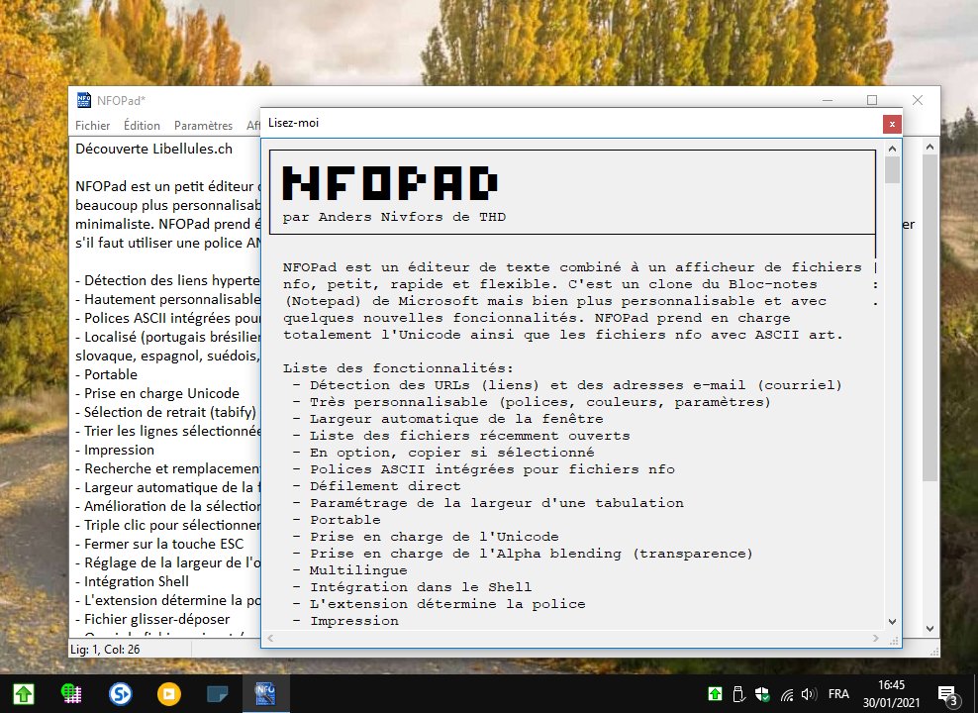Screen dimensions: 978x713
Task: Open the Édition menu
Action: point(142,126)
